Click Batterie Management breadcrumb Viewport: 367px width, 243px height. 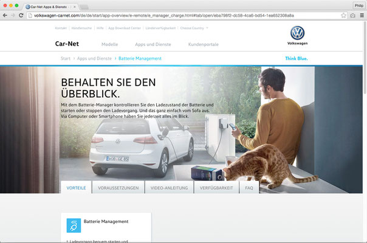coord(140,58)
